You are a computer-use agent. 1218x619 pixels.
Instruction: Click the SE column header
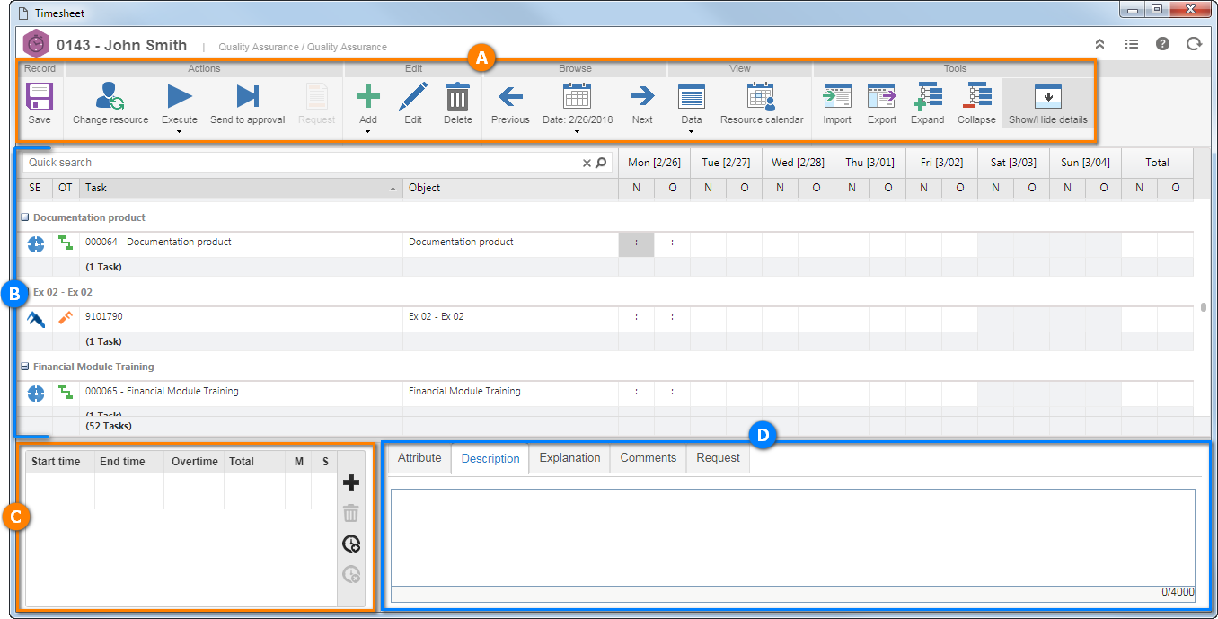click(35, 188)
